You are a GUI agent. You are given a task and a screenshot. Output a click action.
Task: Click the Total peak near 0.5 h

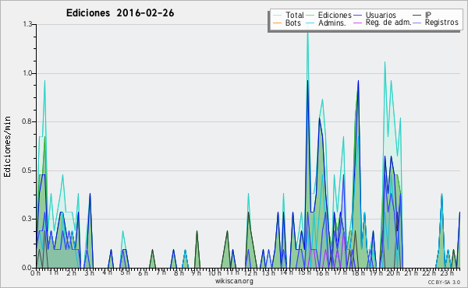coord(44,81)
